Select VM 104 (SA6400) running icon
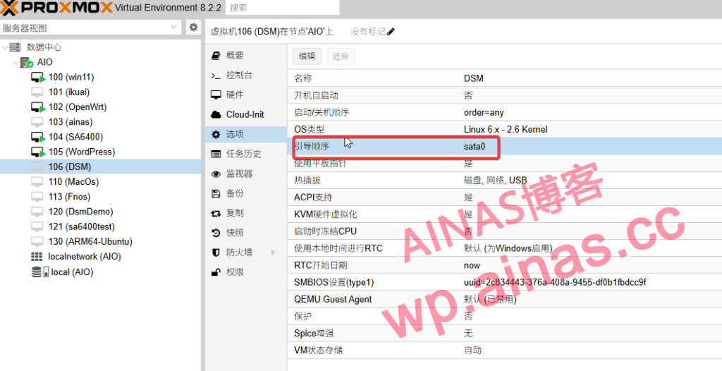This screenshot has height=371, width=722. point(38,138)
